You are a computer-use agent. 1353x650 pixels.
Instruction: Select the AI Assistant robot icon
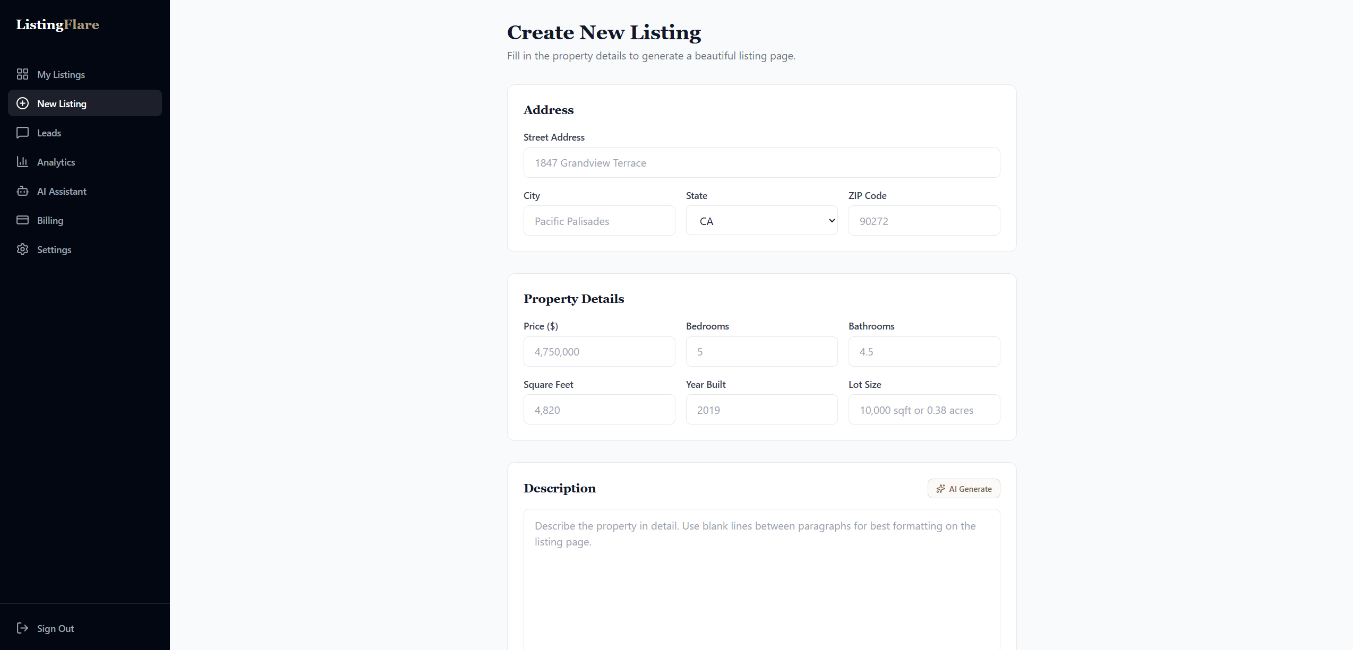[x=23, y=191]
